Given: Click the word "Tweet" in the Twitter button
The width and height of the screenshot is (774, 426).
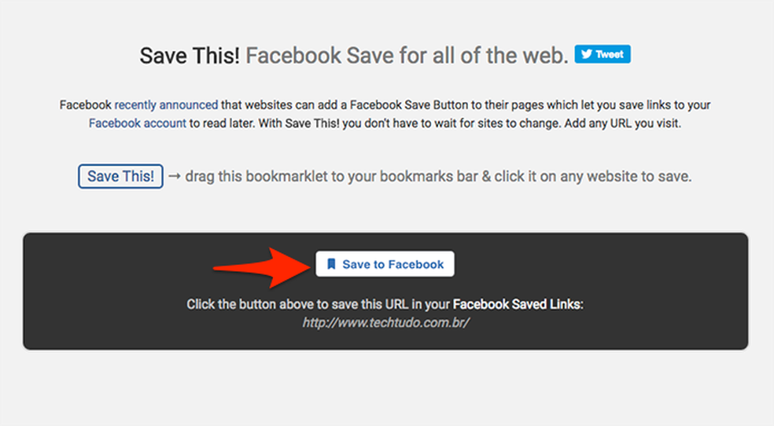Looking at the screenshot, I should coord(610,54).
